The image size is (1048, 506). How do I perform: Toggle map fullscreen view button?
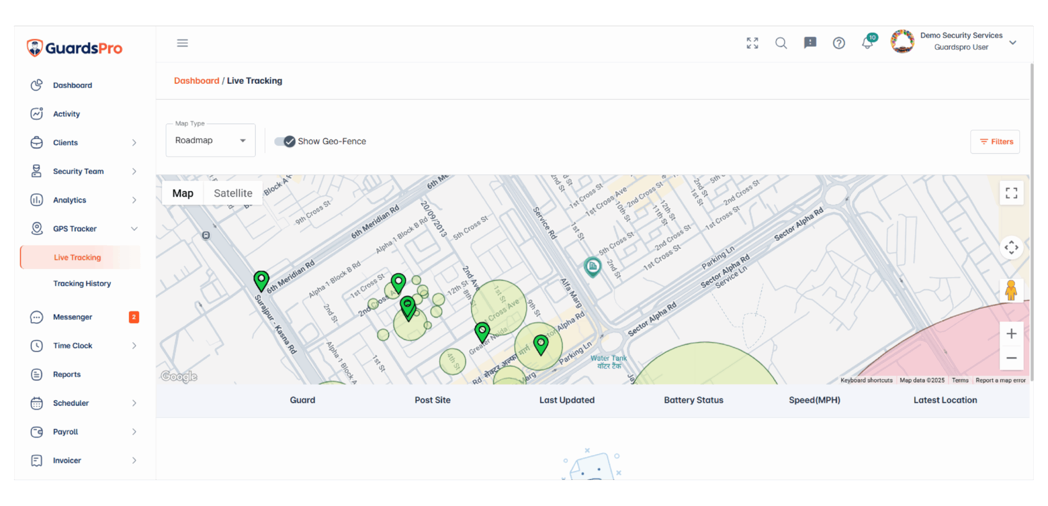click(x=1011, y=193)
